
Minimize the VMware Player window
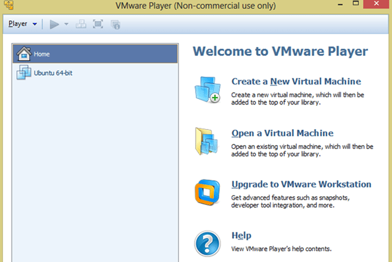point(340,4)
